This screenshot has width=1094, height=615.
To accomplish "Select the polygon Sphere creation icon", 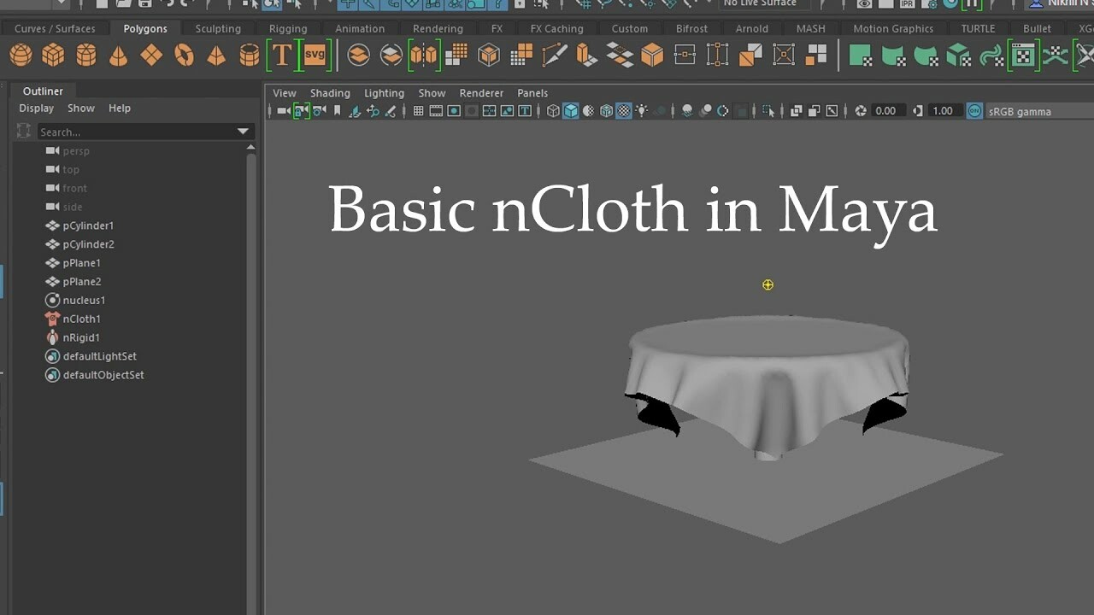I will point(21,54).
